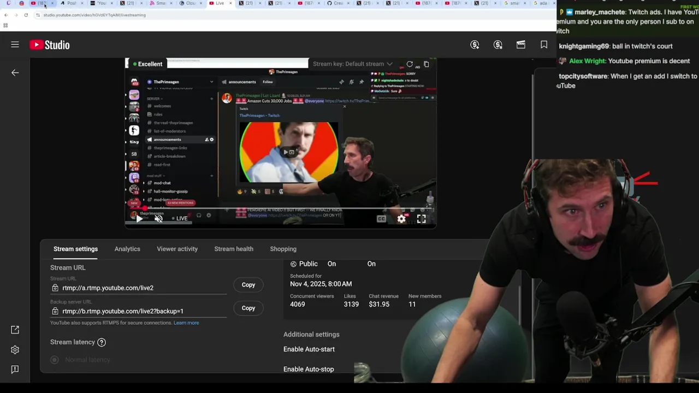
Task: Switch to the Analytics tab
Action: 127,249
